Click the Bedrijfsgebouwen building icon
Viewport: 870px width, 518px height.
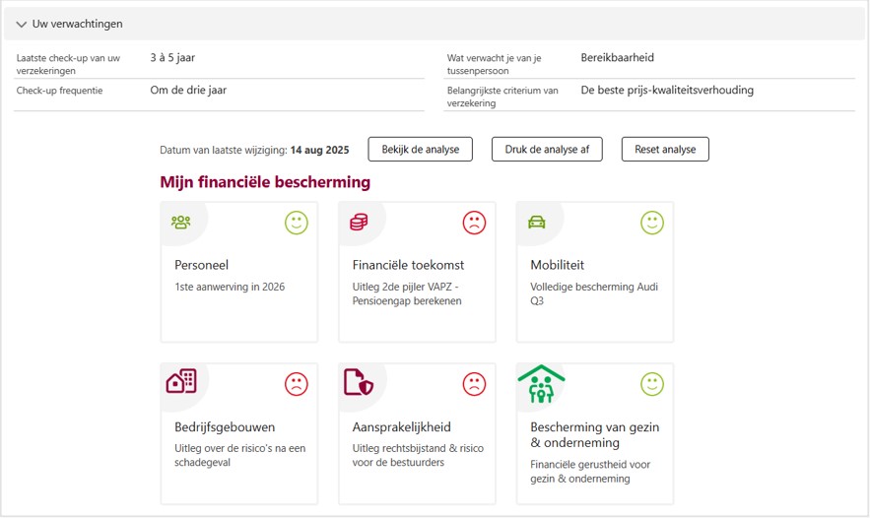(x=181, y=382)
